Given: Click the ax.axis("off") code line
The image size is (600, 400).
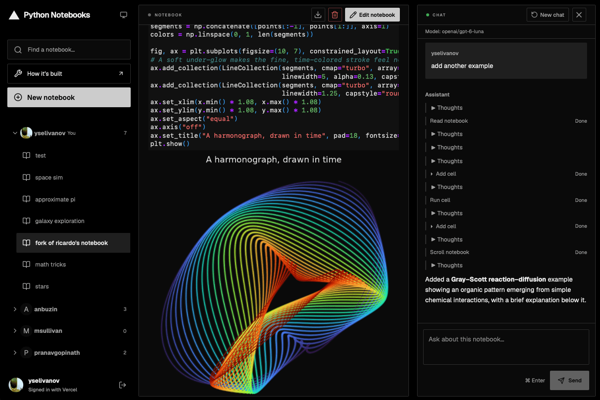Looking at the screenshot, I should [x=178, y=127].
